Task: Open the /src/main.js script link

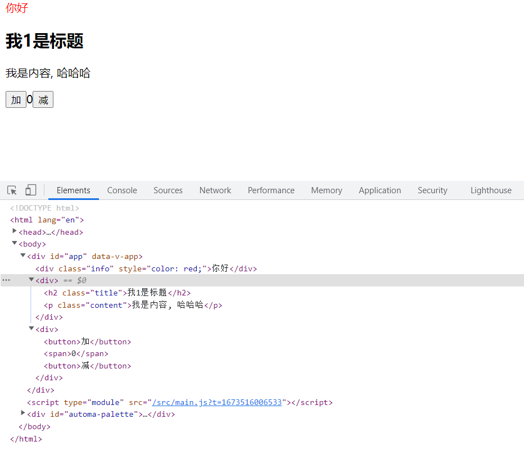Action: click(x=217, y=402)
